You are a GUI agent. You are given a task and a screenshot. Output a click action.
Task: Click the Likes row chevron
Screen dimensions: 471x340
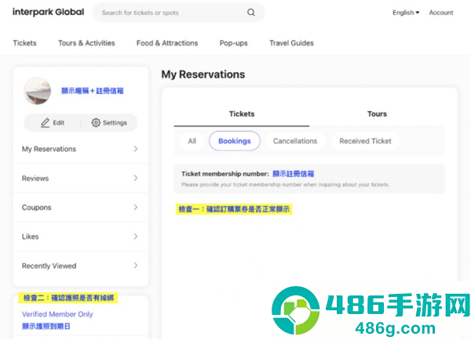pyautogui.click(x=136, y=237)
